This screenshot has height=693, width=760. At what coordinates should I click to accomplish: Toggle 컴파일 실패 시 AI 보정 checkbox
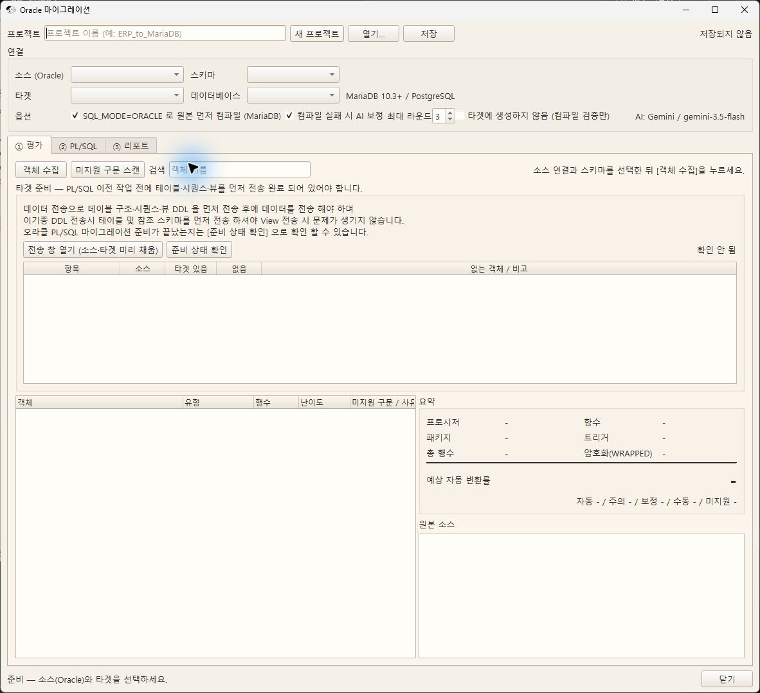(289, 115)
